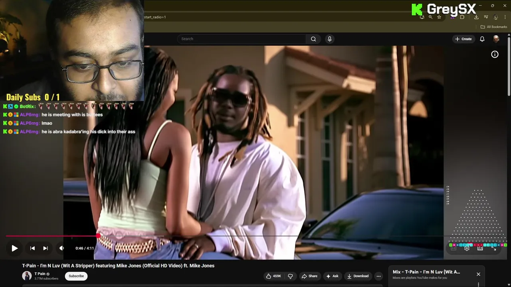
Task: Click the 0:46 / 4:11 time display
Action: [85, 248]
